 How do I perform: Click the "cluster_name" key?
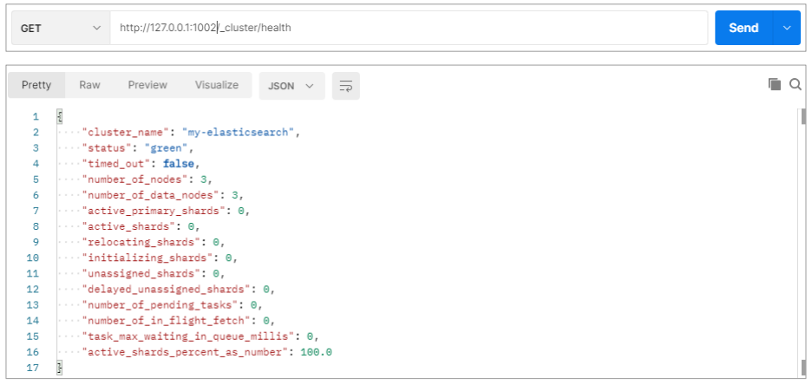click(127, 133)
